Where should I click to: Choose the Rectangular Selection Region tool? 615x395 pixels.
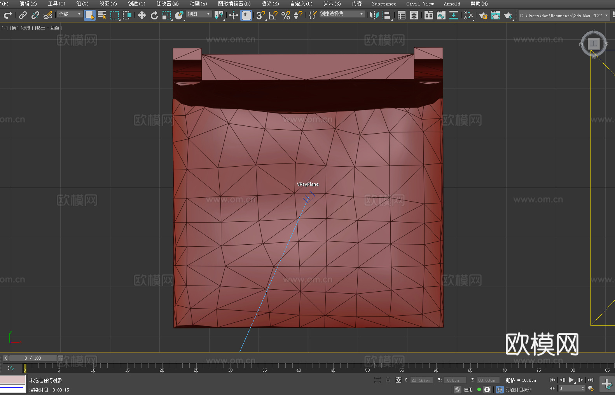pos(115,15)
